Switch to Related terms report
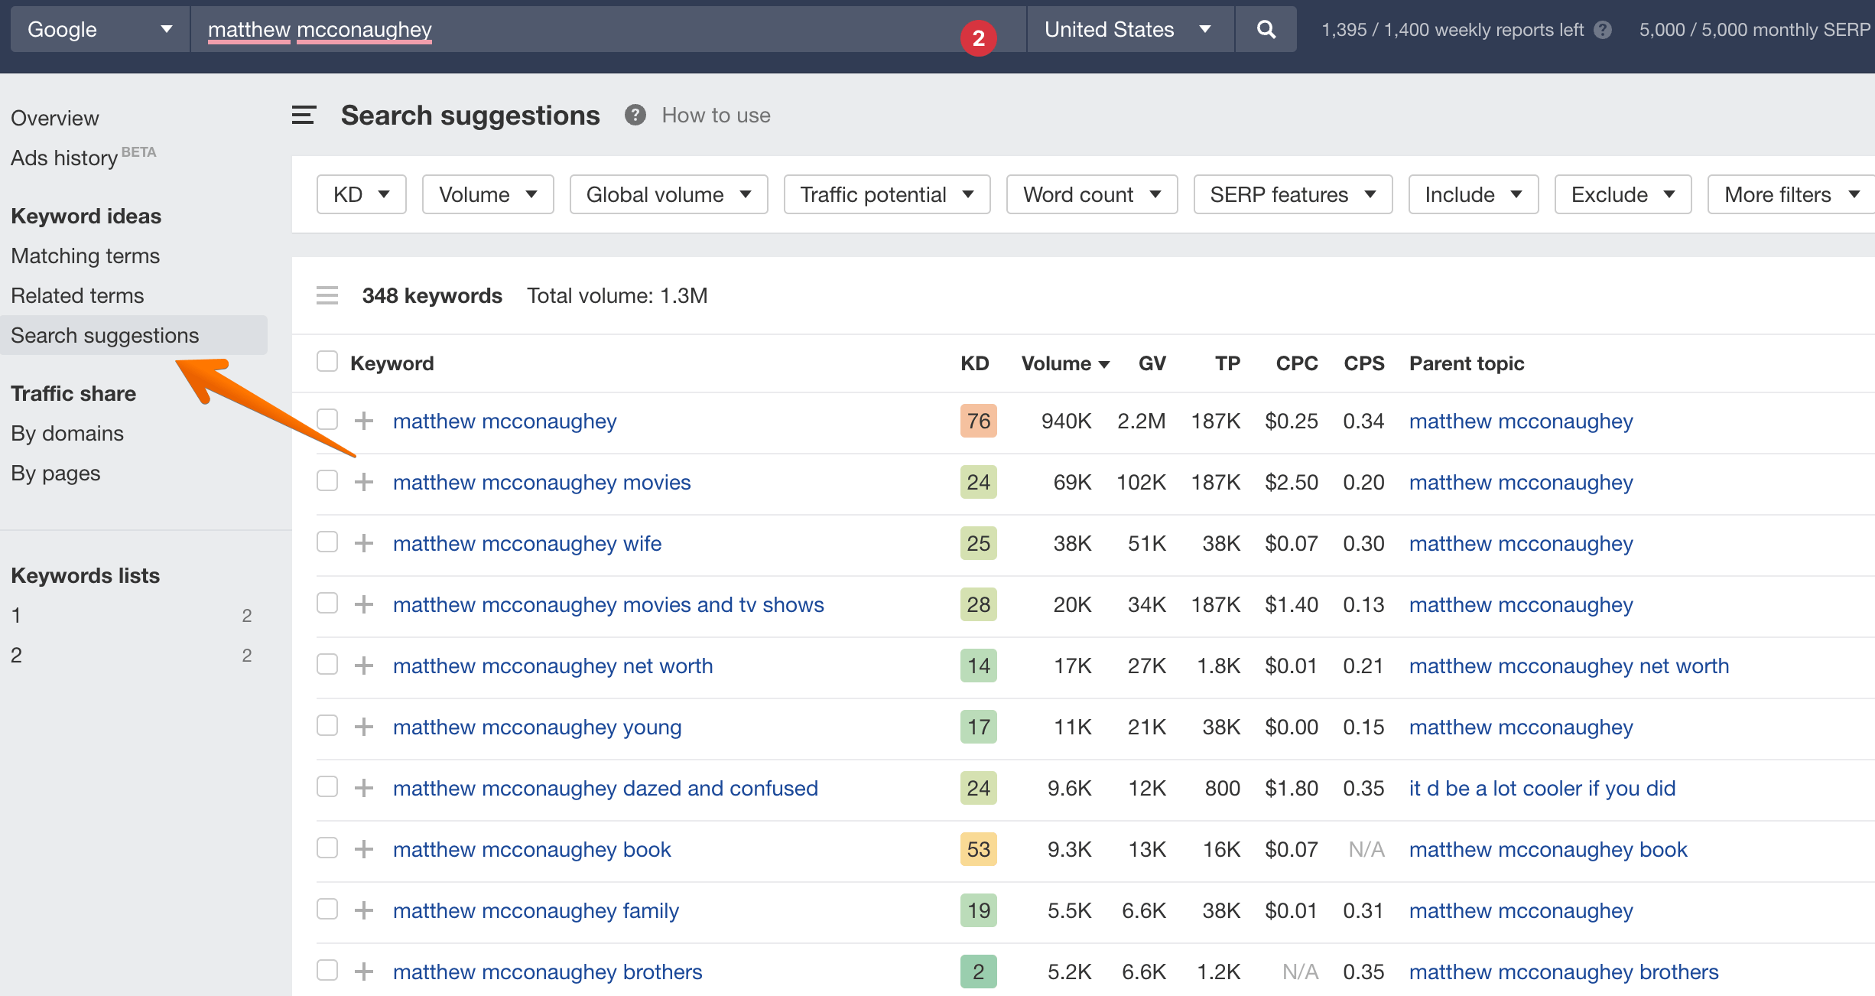 (x=77, y=295)
